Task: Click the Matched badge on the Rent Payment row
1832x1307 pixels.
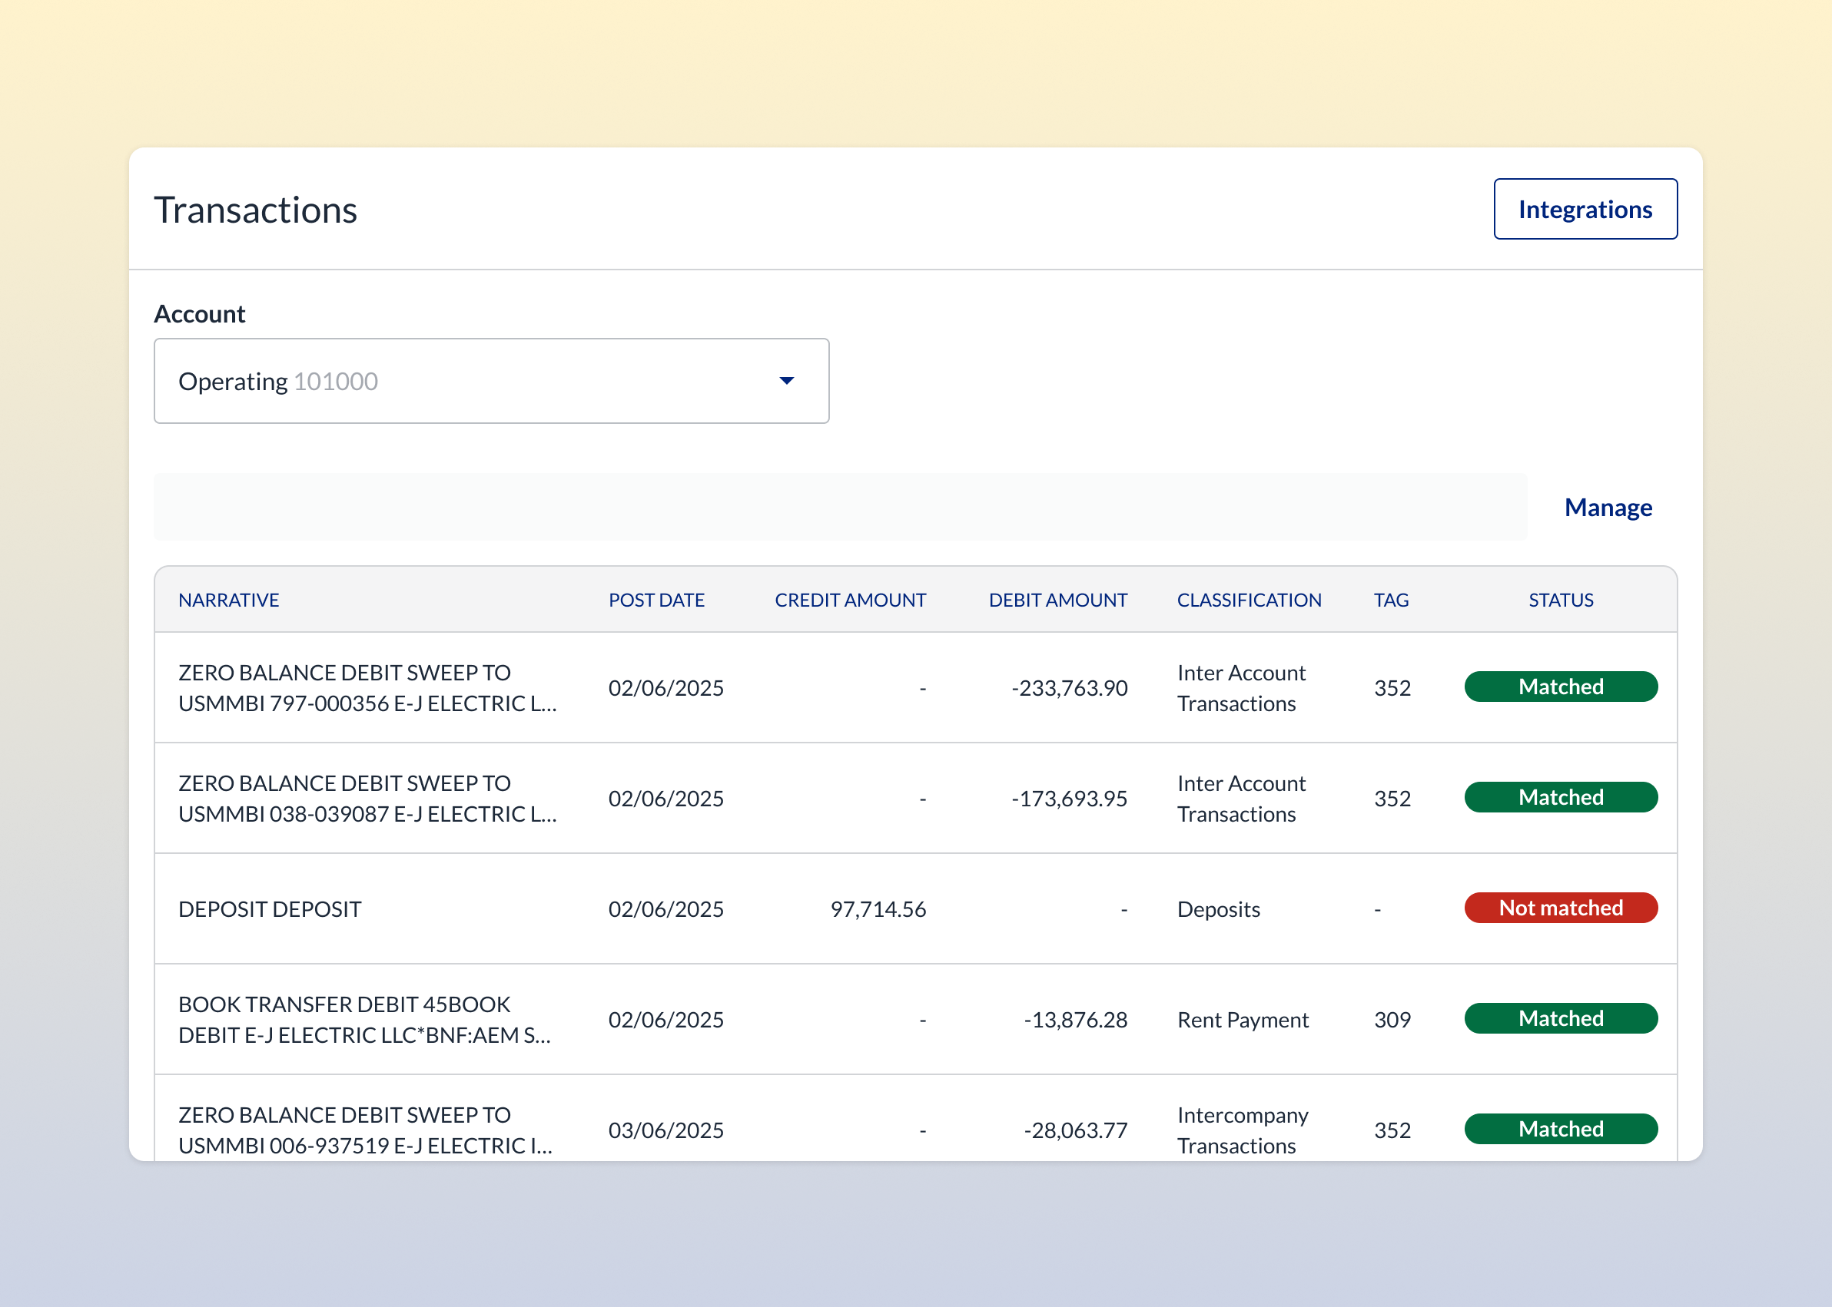Action: [x=1560, y=1018]
